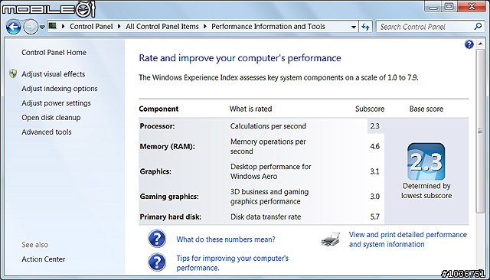Screen dimensions: 490x280
Task: Focus the Search Control Panel field
Action: click(426, 27)
